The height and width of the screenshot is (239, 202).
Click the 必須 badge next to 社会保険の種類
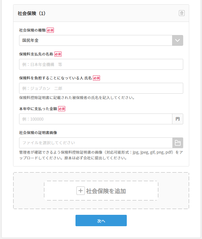coord(50,30)
